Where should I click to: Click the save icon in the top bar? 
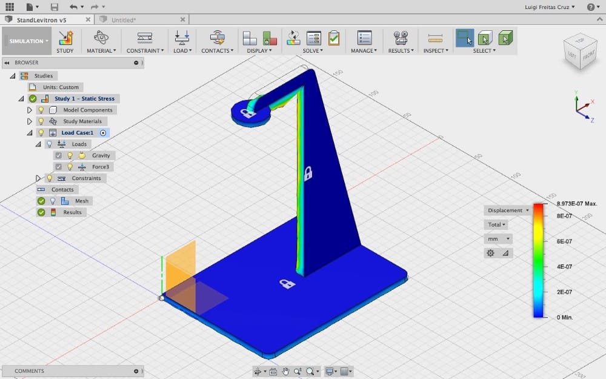pos(55,7)
